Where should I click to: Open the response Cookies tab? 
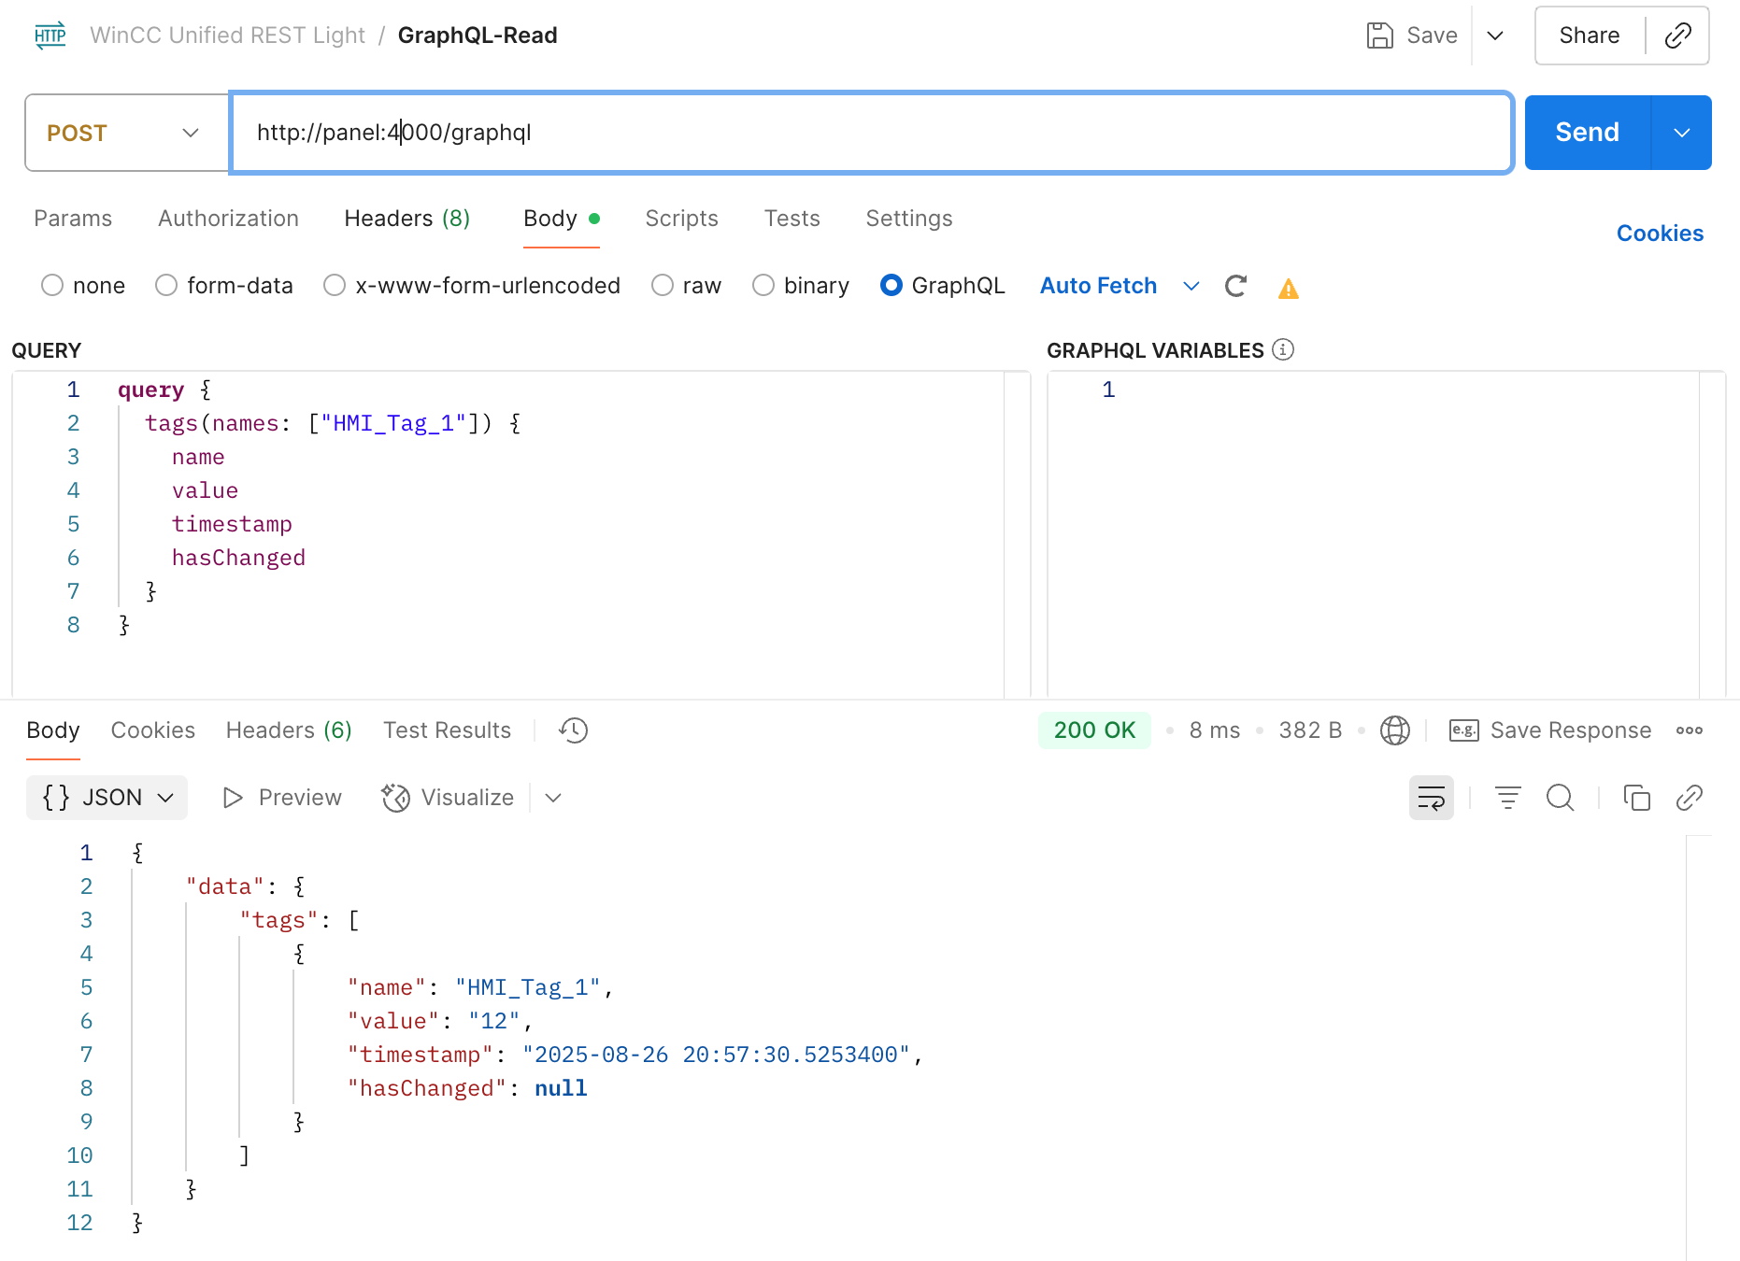click(153, 730)
